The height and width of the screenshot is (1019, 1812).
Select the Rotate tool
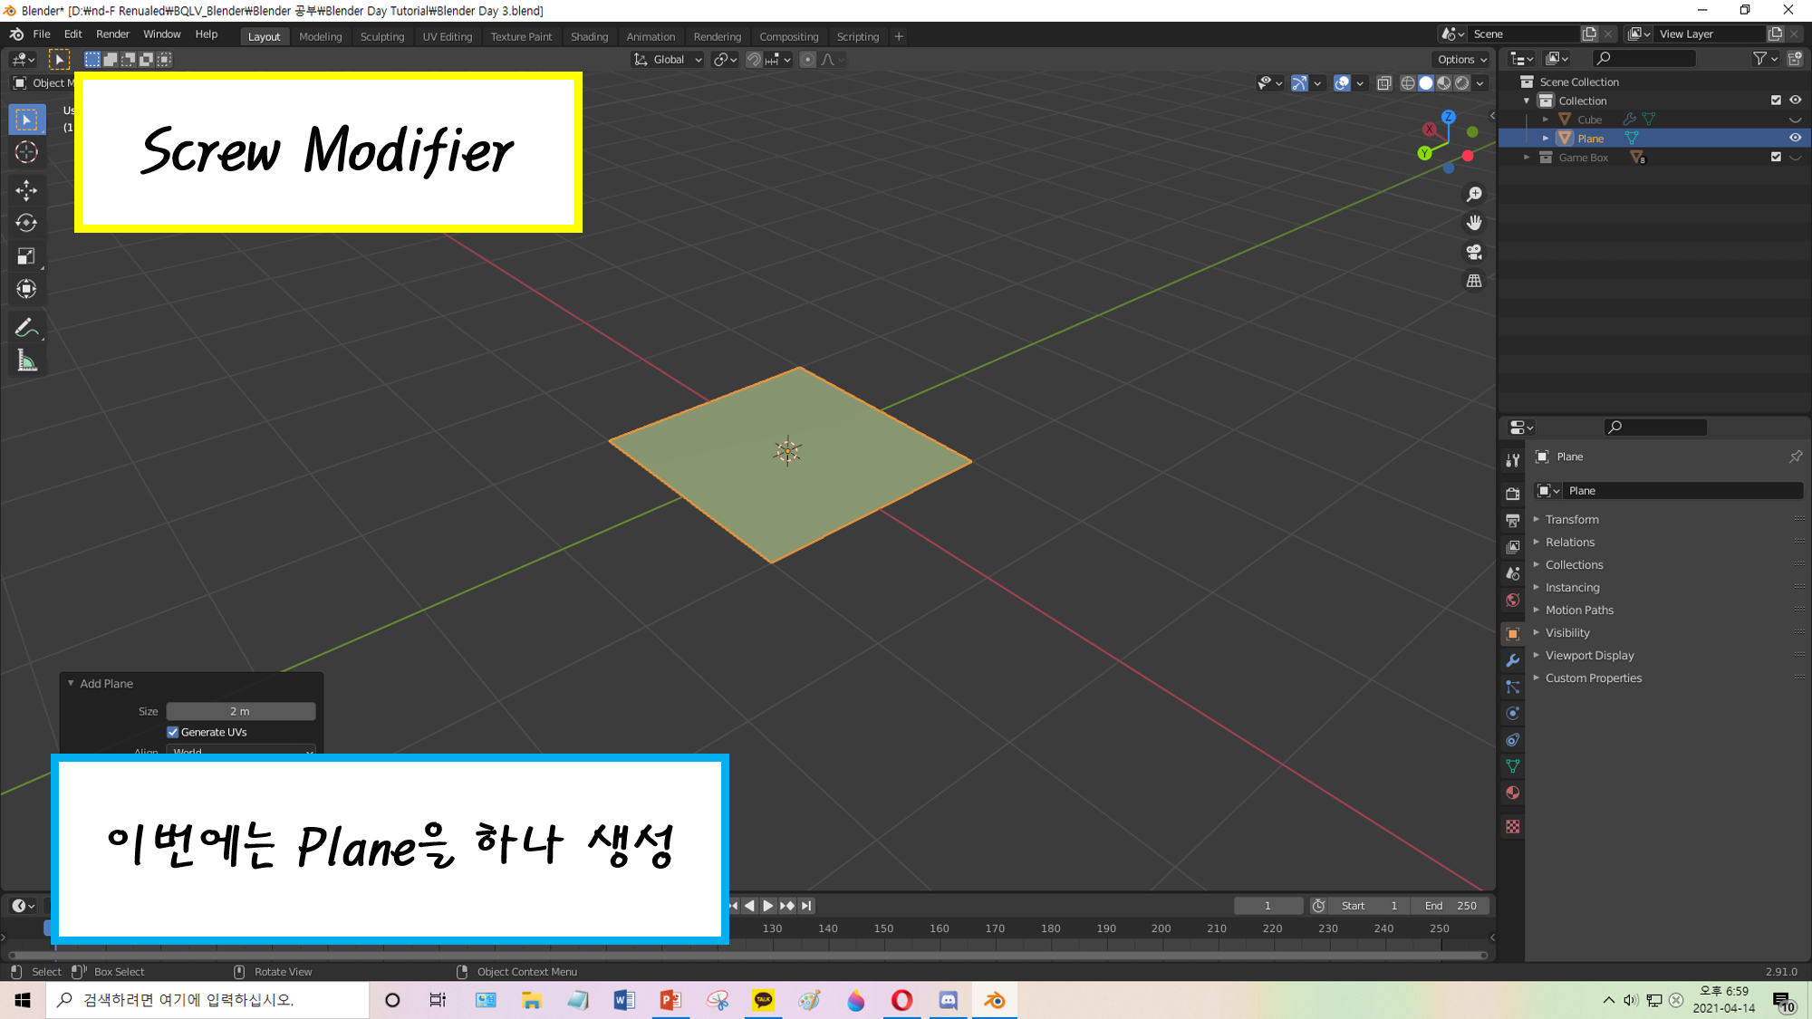tap(26, 223)
